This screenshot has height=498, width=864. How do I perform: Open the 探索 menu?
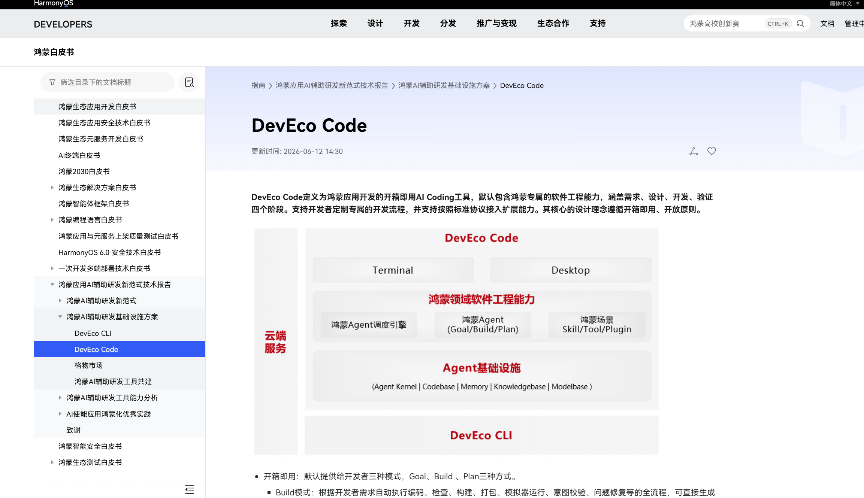(339, 24)
